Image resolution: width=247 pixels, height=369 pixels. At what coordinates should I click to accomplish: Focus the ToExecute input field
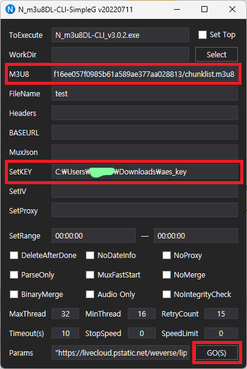[x=120, y=35]
